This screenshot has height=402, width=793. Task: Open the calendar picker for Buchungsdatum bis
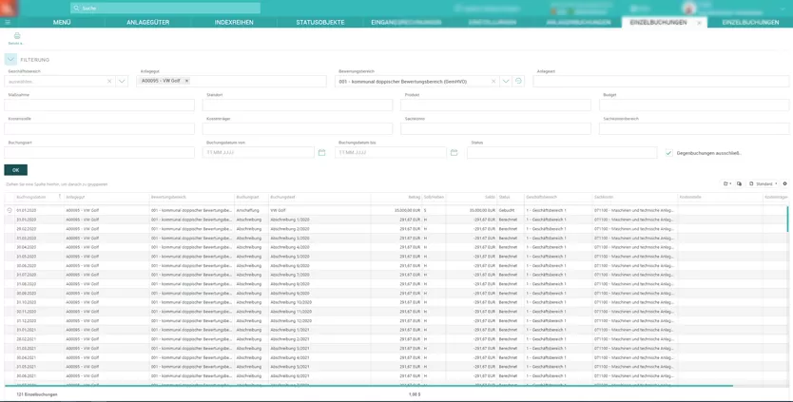pyautogui.click(x=455, y=153)
